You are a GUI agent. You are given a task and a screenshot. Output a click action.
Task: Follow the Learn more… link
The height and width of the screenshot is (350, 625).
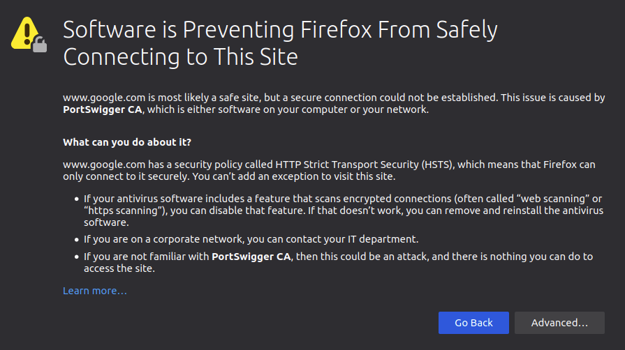click(95, 291)
